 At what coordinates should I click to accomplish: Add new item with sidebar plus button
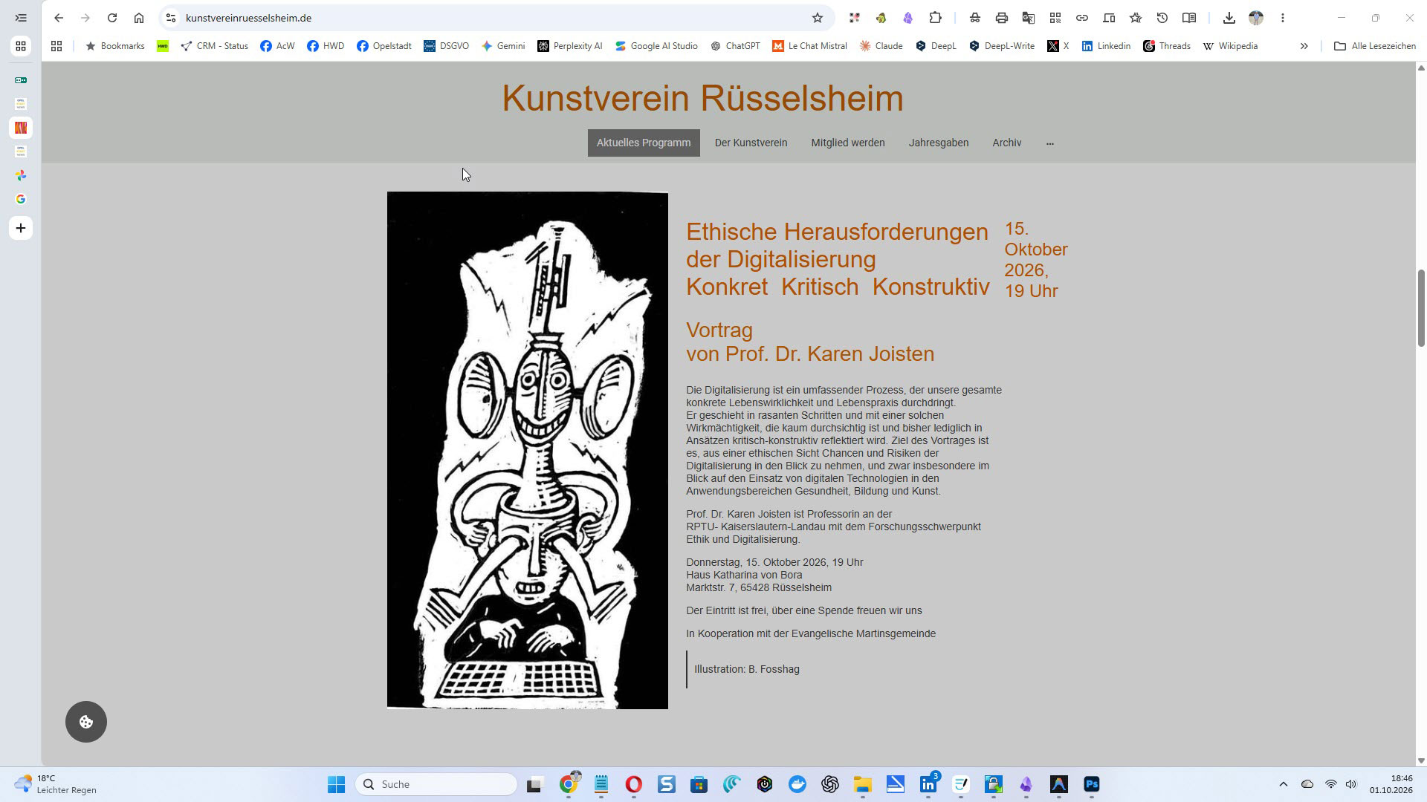coord(21,228)
